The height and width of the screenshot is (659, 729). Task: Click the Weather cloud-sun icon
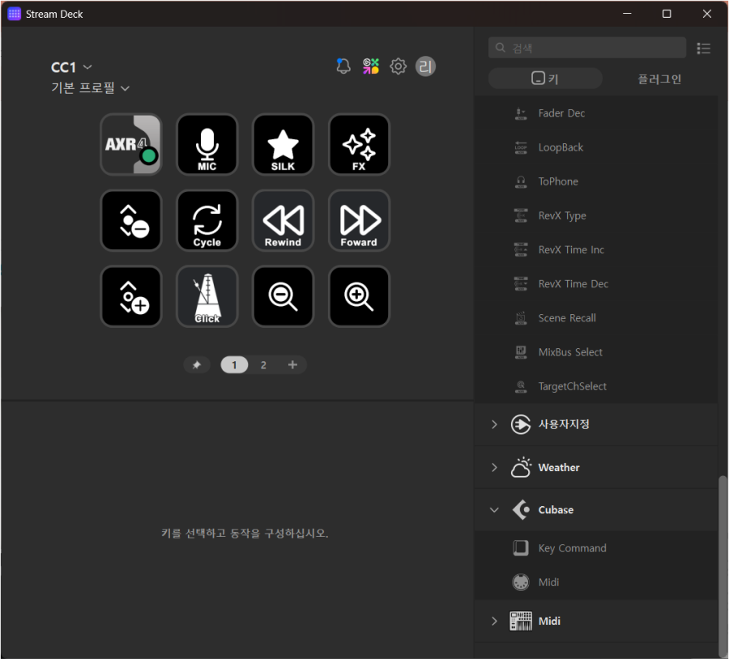[x=521, y=467]
